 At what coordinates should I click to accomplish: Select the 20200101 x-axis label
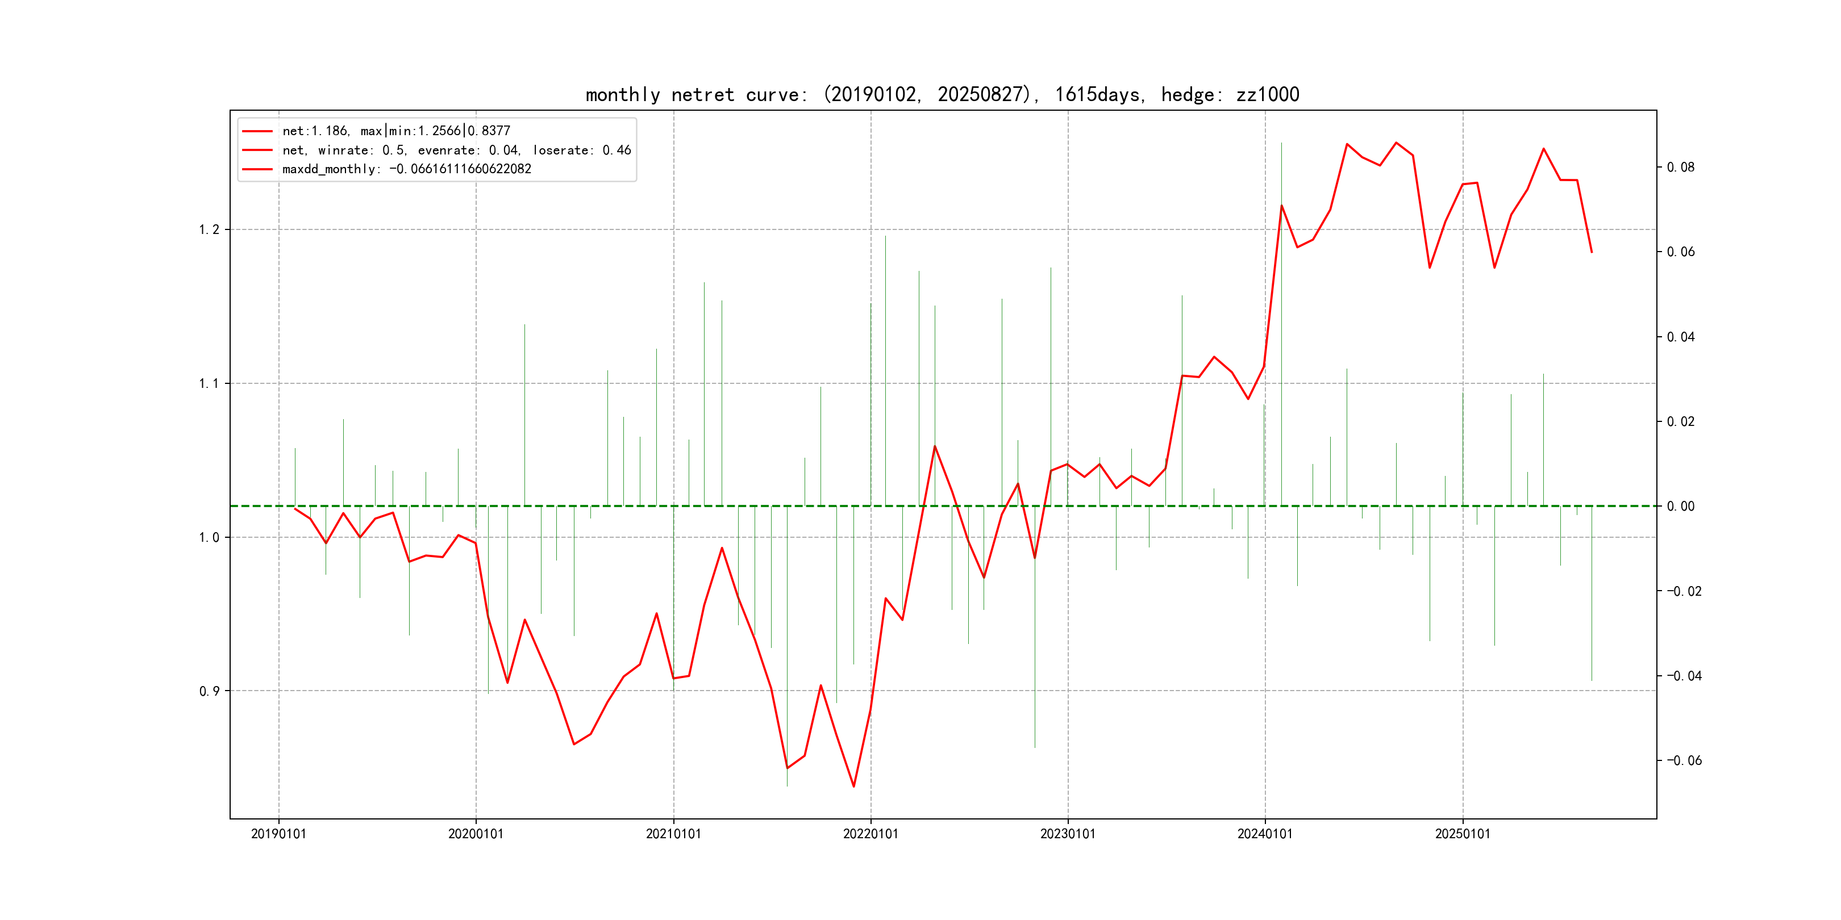tap(475, 834)
